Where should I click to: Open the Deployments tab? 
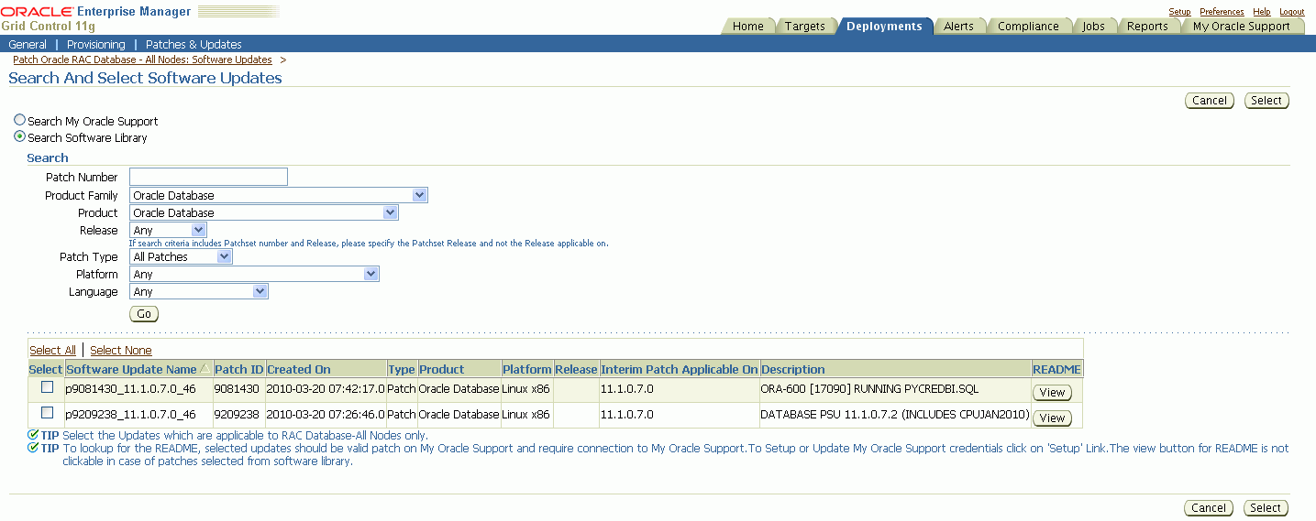(x=884, y=27)
